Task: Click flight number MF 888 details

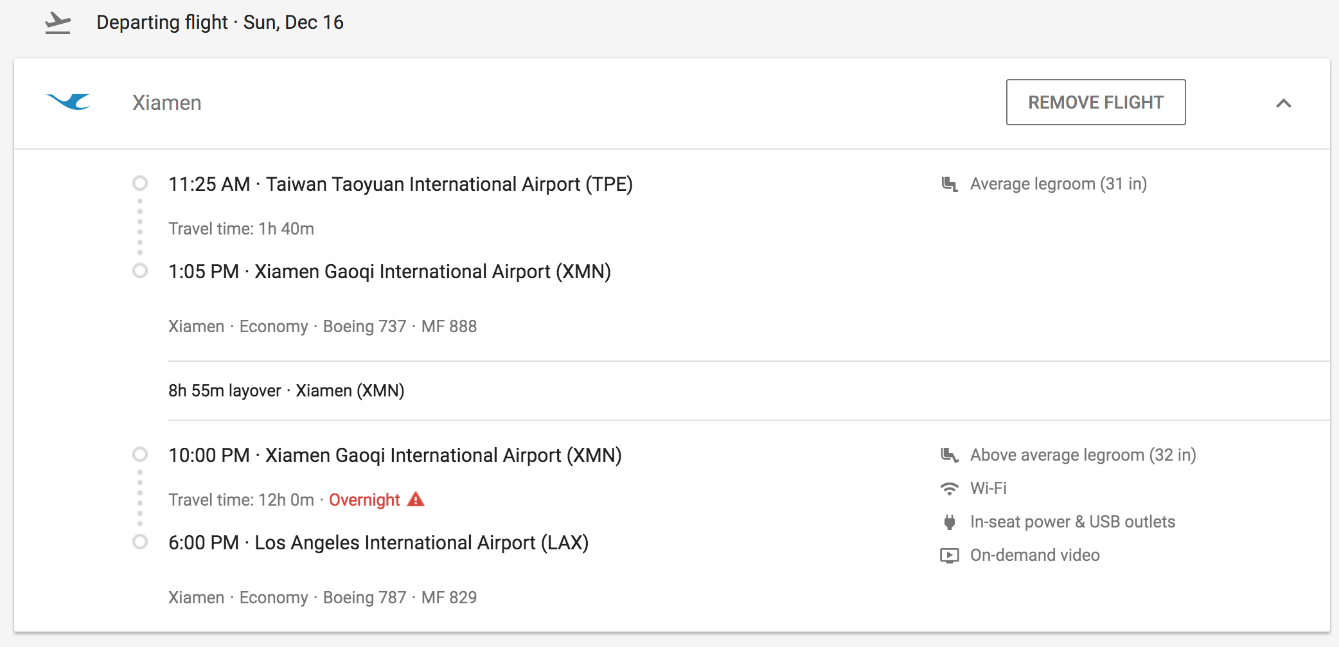Action: pyautogui.click(x=448, y=326)
